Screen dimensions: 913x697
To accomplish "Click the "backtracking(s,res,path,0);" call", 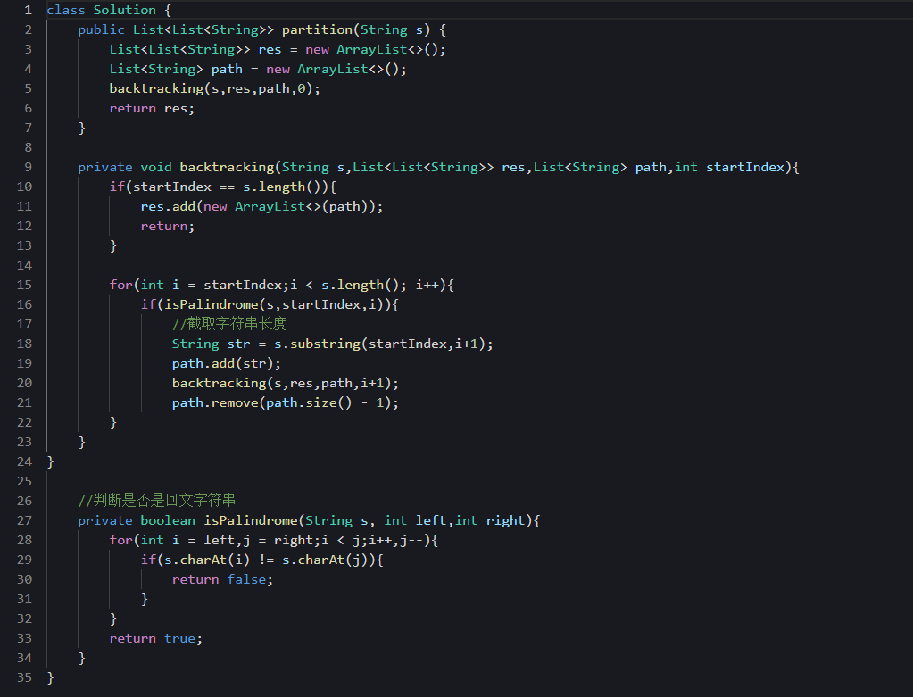I will (x=215, y=88).
